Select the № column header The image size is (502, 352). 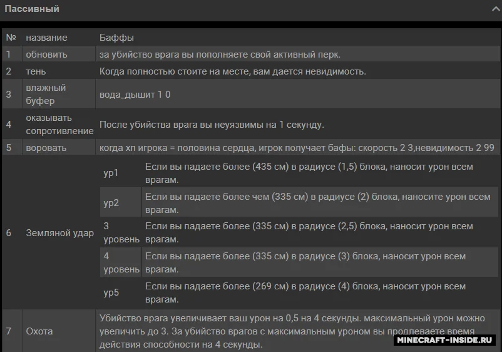pyautogui.click(x=11, y=38)
